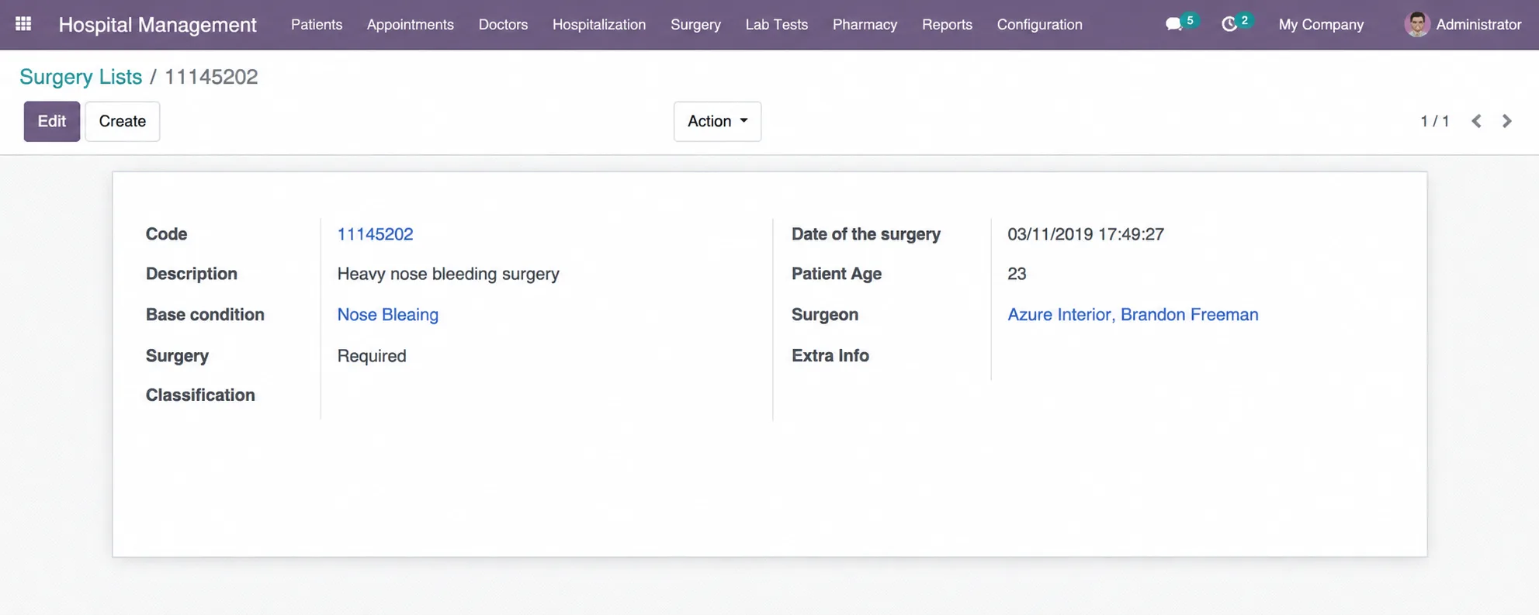Click the surgery date 03/11/2019 17:49:27

(x=1085, y=234)
